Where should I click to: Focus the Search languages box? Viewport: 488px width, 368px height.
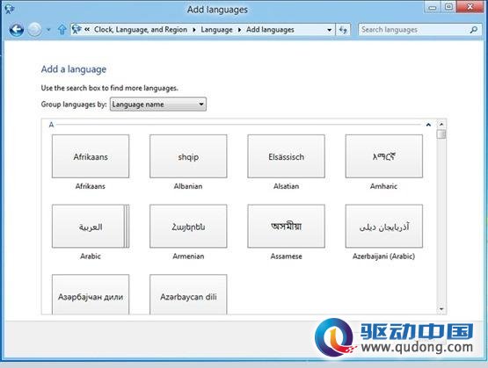[415, 30]
